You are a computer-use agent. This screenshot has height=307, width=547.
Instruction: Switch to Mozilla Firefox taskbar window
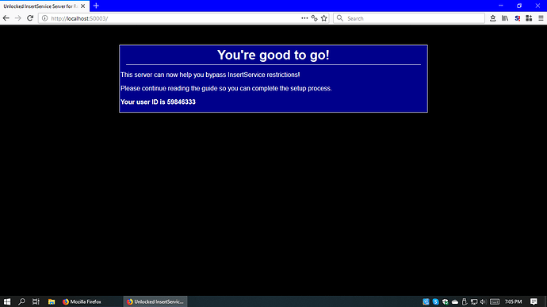(90, 301)
